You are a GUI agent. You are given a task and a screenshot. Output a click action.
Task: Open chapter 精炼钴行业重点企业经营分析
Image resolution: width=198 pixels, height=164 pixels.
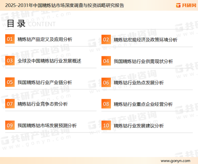tap(143, 104)
